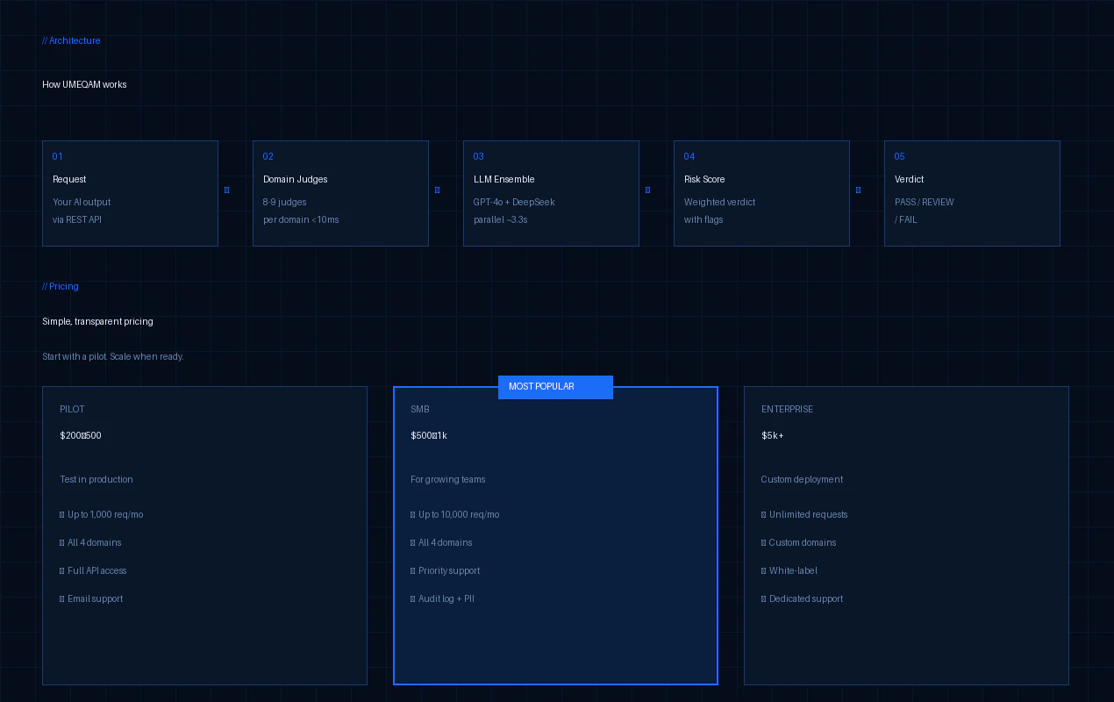1114x702 pixels.
Task: Select the "PILOT" plan name
Action: 72,409
